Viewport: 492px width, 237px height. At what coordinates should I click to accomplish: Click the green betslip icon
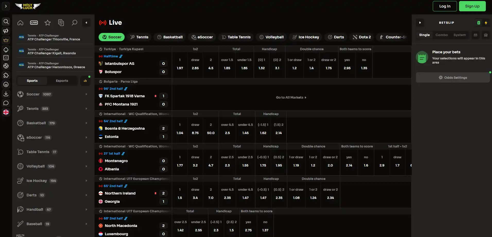click(479, 23)
